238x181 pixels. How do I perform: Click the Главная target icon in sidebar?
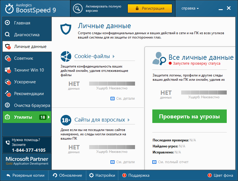(x=7, y=23)
